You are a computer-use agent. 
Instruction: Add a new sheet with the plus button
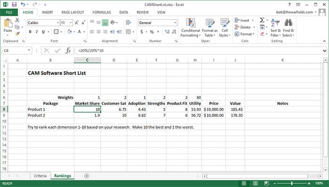click(86, 176)
